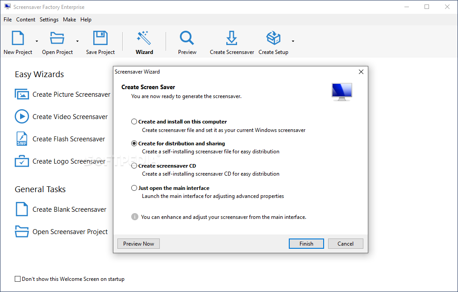This screenshot has width=458, height=292.
Task: Open the Create Picture Screensaver link text
Action: pyautogui.click(x=71, y=95)
